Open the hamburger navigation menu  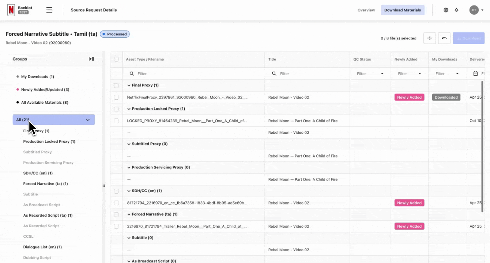tap(49, 10)
